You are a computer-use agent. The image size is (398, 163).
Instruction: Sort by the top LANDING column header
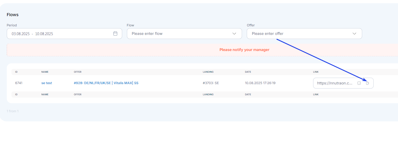tap(208, 72)
